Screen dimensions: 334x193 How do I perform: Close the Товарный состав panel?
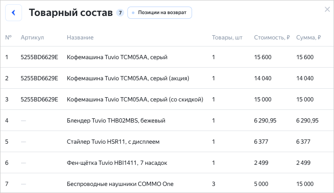pos(327,9)
